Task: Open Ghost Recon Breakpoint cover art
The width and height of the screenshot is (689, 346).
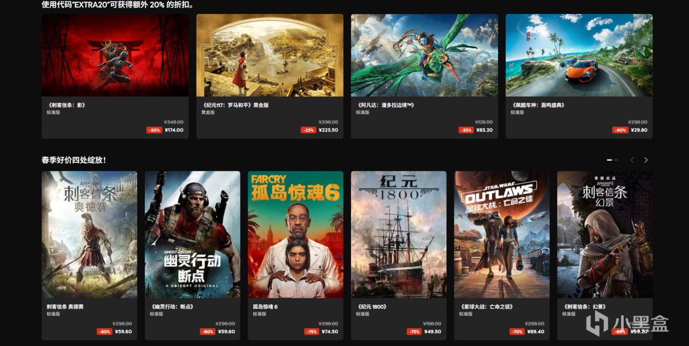Action: [192, 235]
